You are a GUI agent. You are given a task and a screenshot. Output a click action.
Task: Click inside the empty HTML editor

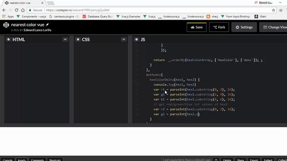pos(37,83)
